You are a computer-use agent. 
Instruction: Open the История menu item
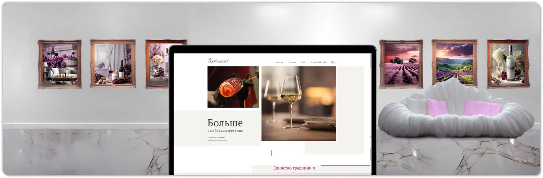tap(292, 62)
